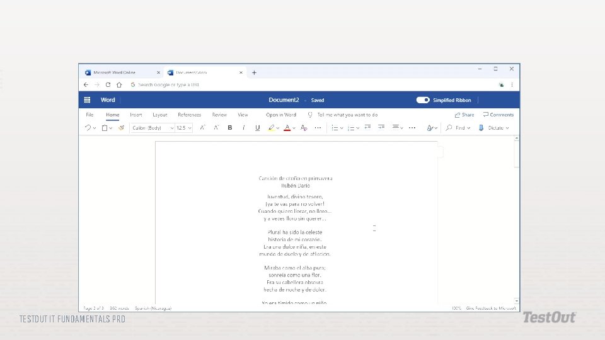Click the Numbering list icon
The height and width of the screenshot is (340, 605).
point(351,128)
